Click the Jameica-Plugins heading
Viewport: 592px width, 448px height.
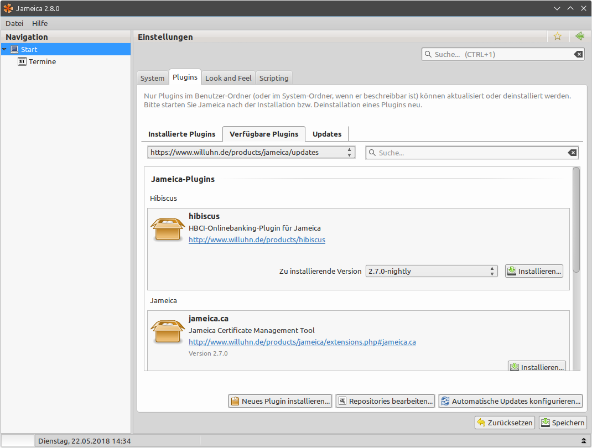click(x=183, y=179)
